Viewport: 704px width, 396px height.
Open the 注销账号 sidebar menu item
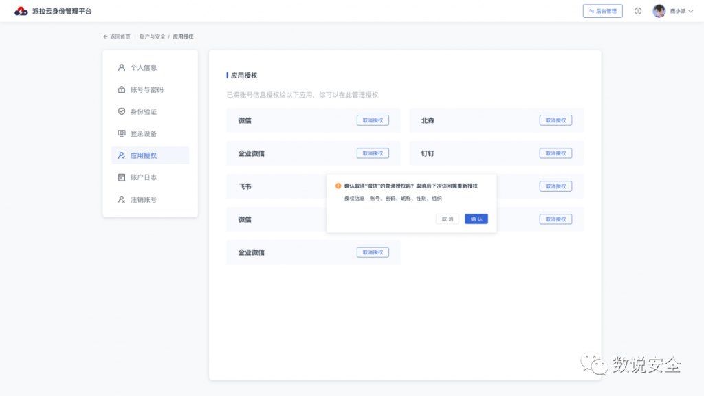(x=151, y=199)
